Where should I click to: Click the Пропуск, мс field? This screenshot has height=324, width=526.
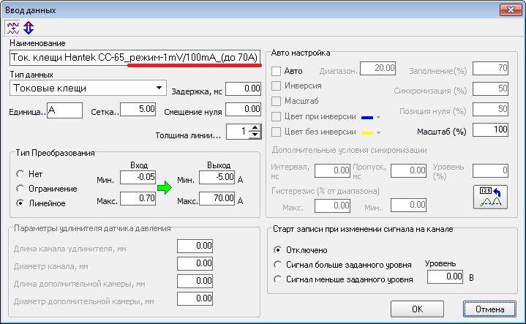pyautogui.click(x=409, y=170)
